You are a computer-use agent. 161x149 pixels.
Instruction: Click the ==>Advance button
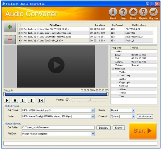pyautogui.click(x=145, y=117)
